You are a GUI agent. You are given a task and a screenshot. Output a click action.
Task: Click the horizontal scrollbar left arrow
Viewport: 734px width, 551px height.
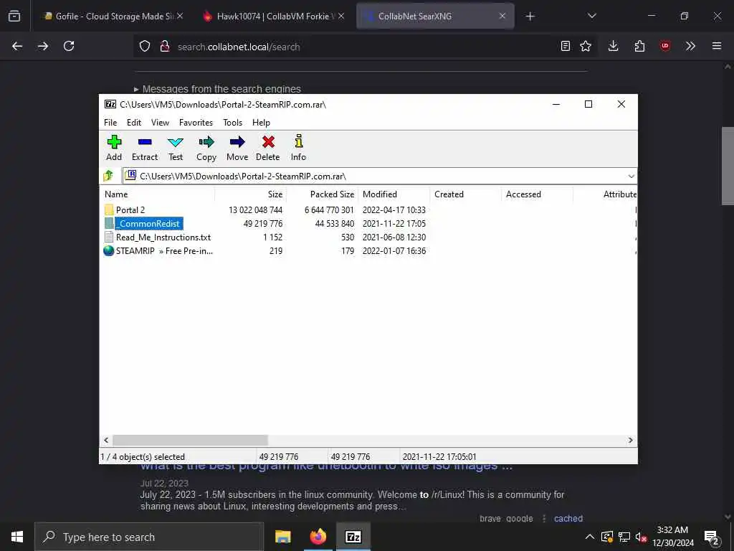click(x=106, y=440)
